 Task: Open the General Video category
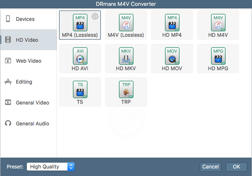coord(28,102)
